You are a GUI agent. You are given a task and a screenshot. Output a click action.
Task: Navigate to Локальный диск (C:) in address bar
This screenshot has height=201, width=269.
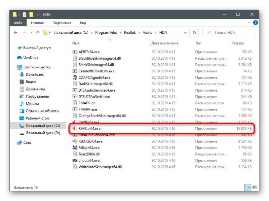coord(71,32)
